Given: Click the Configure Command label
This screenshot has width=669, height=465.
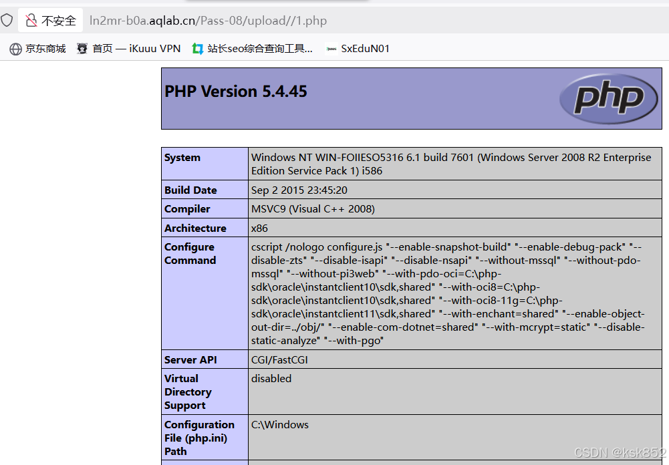Looking at the screenshot, I should click(190, 253).
